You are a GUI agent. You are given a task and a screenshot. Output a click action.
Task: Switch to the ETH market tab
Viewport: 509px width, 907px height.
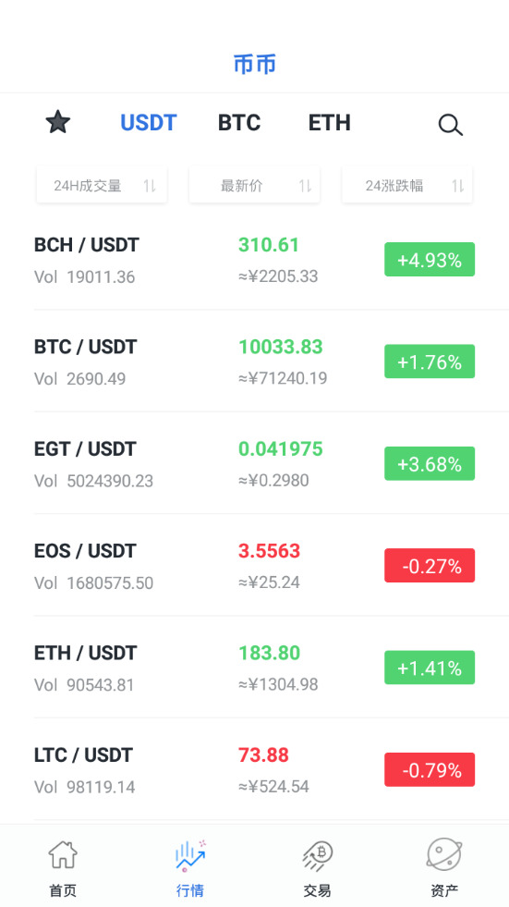329,123
